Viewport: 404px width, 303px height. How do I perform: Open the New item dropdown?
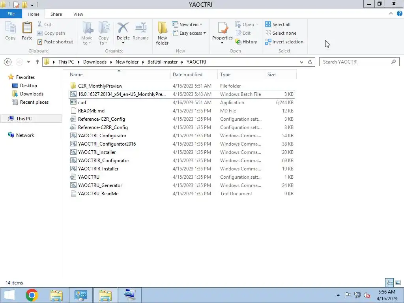click(x=201, y=24)
